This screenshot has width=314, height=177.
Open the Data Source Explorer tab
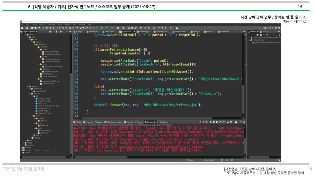(x=113, y=122)
